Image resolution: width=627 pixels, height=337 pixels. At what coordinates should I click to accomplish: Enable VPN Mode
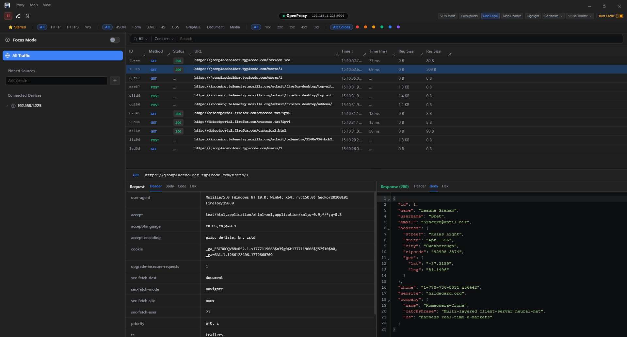[448, 16]
